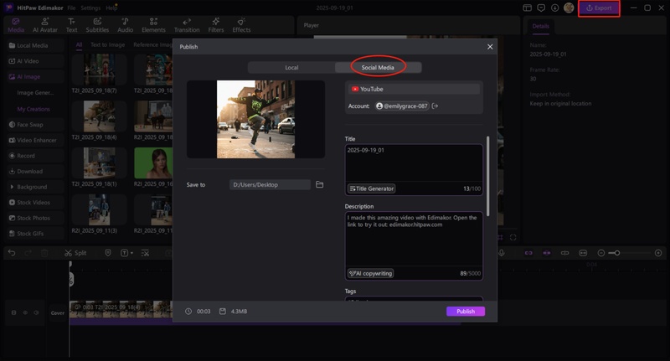Click the feedback message icon in title bar
The width and height of the screenshot is (670, 361).
[541, 8]
